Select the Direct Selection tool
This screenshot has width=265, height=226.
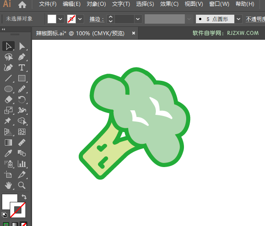pyautogui.click(x=22, y=46)
